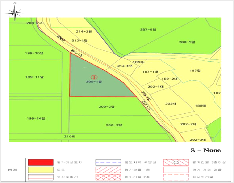The height and width of the screenshot is (183, 234).
Task: Select road label 210도
Action: click(70, 136)
